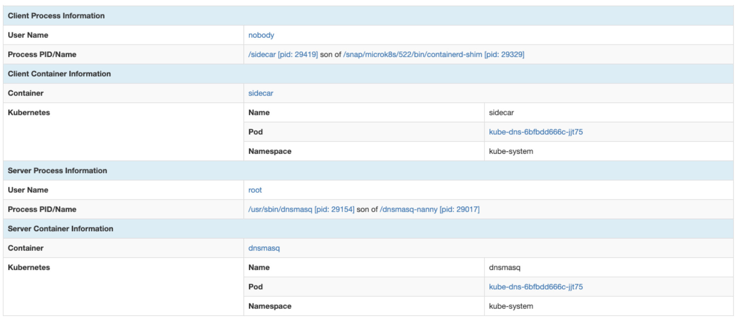The width and height of the screenshot is (738, 321).
Task: Click the Client Container Information section header
Action: click(x=59, y=74)
